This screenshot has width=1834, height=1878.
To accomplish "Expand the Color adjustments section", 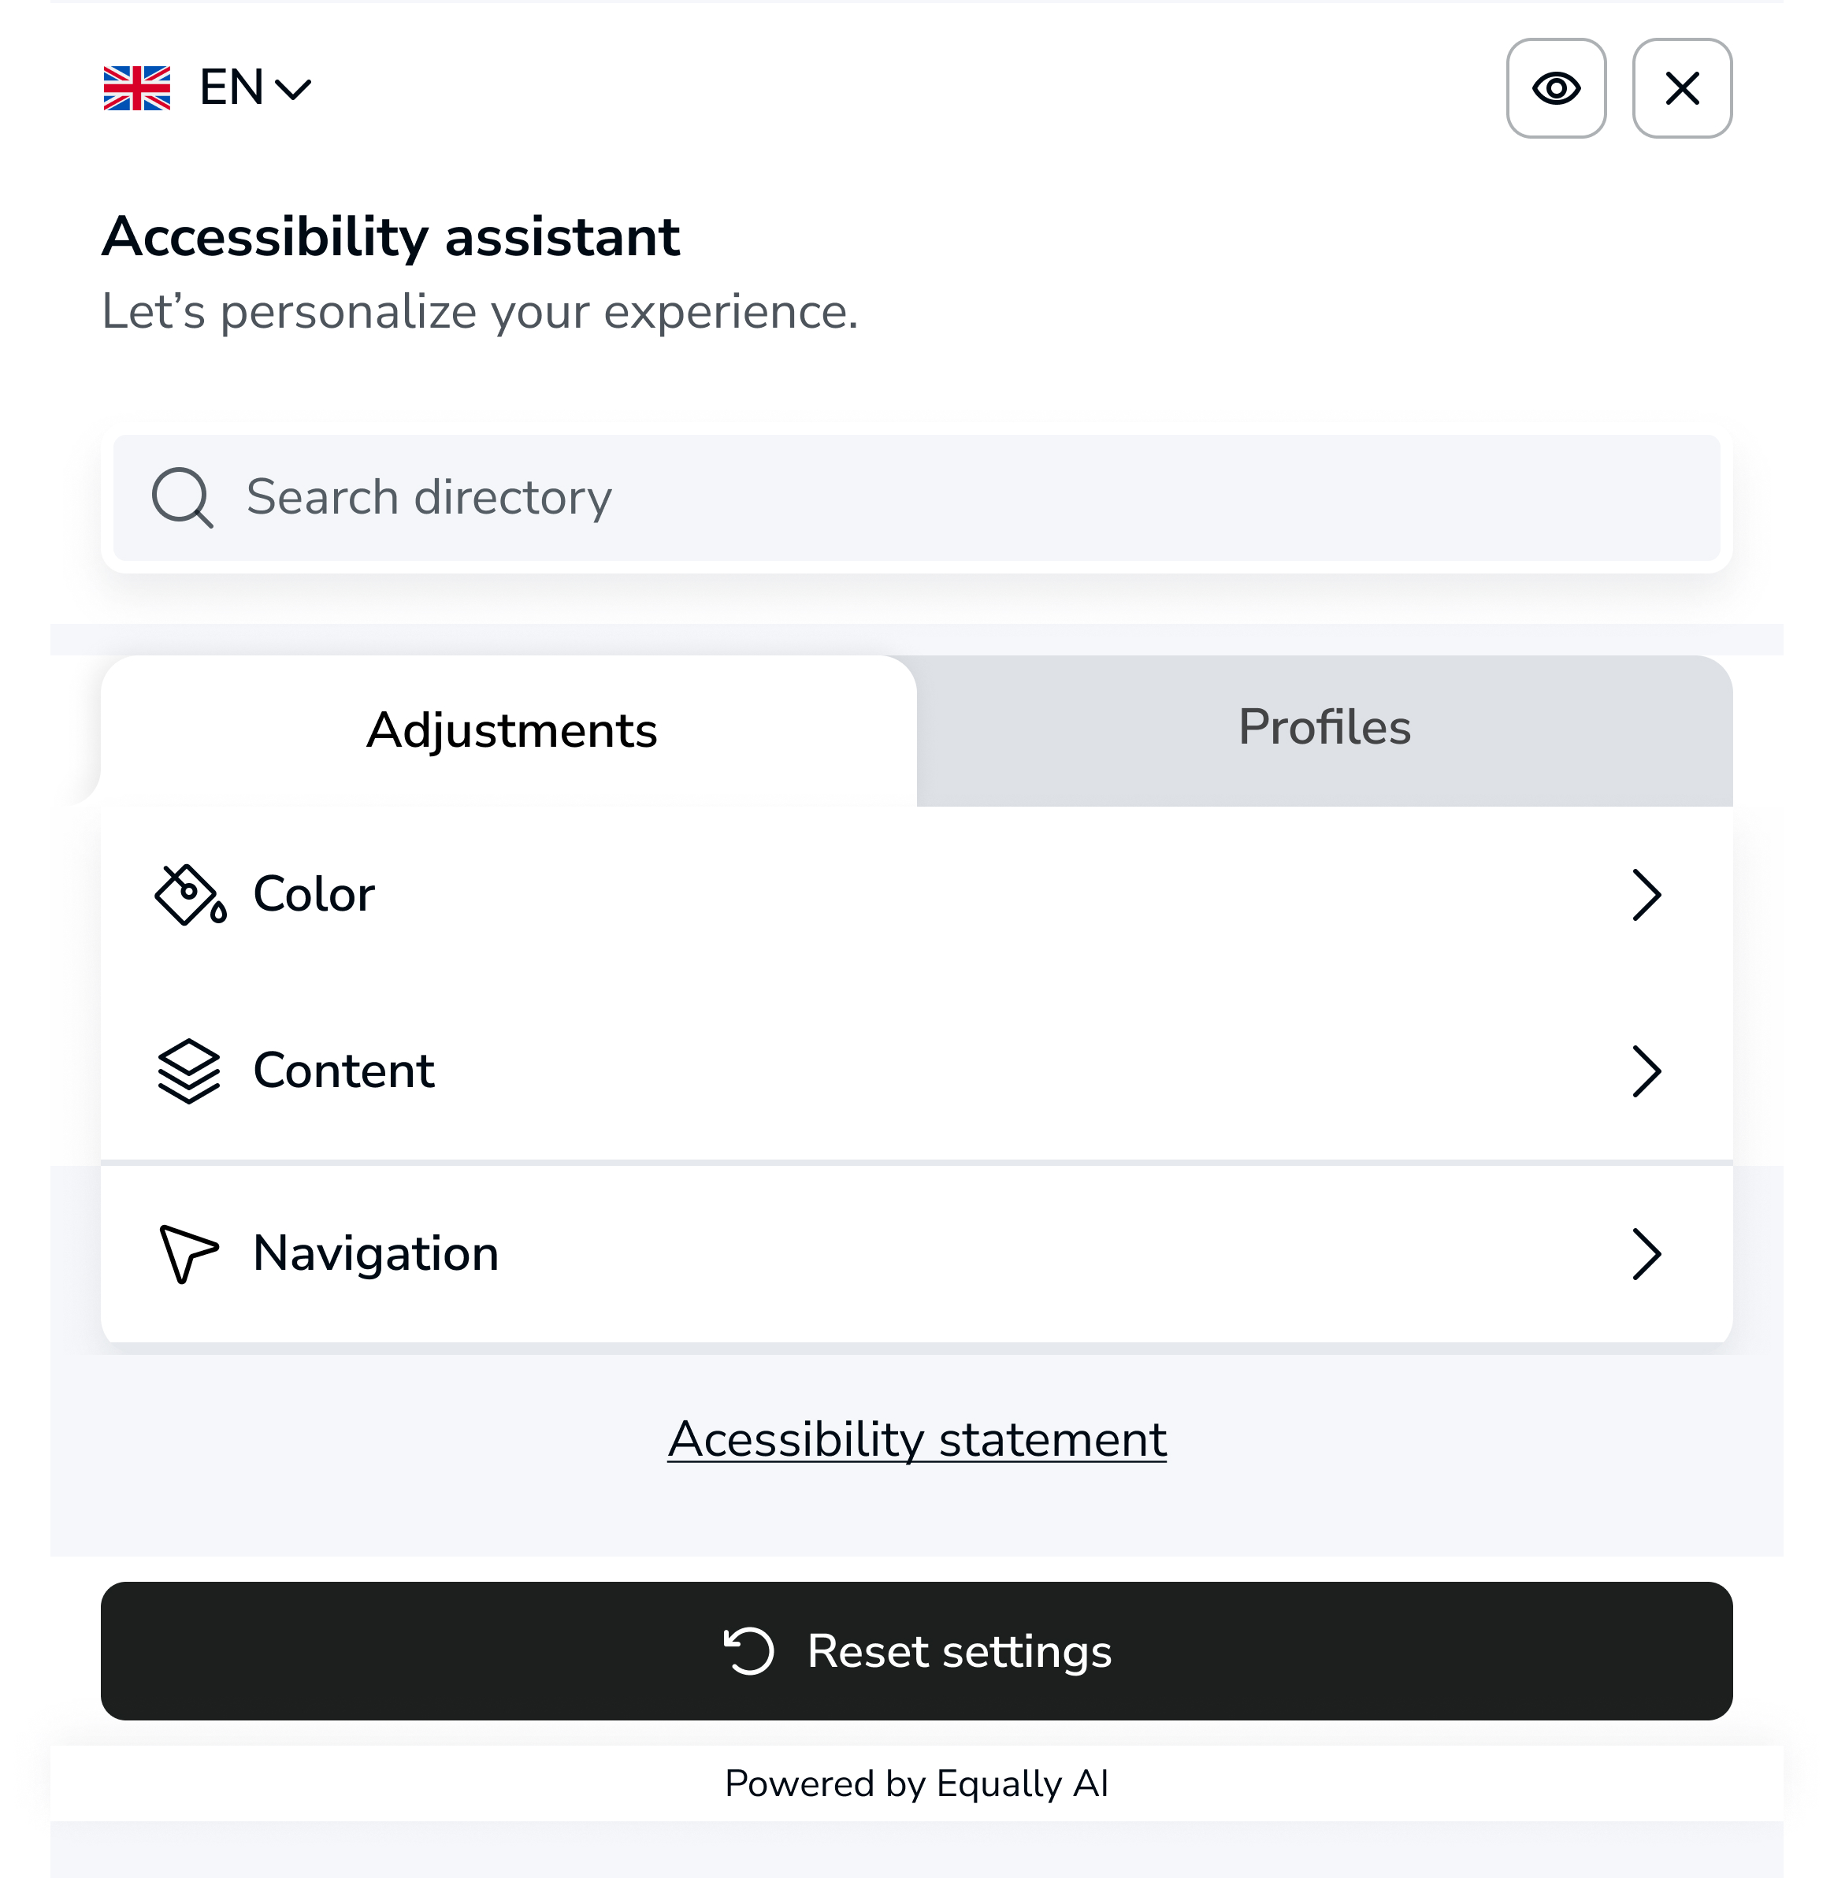I will 915,894.
